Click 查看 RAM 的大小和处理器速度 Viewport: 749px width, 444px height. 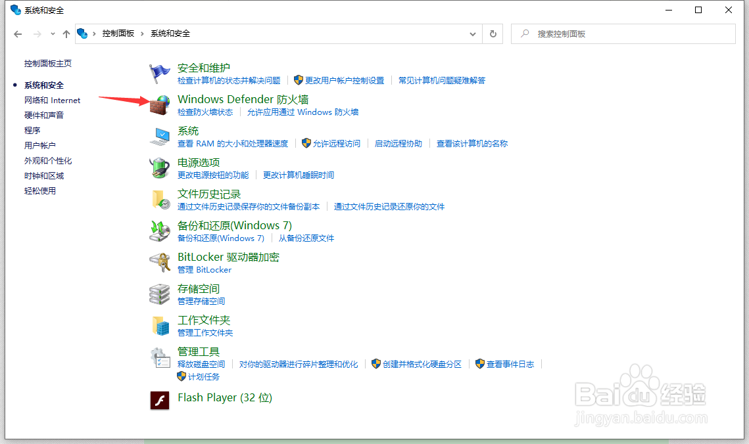pos(233,144)
